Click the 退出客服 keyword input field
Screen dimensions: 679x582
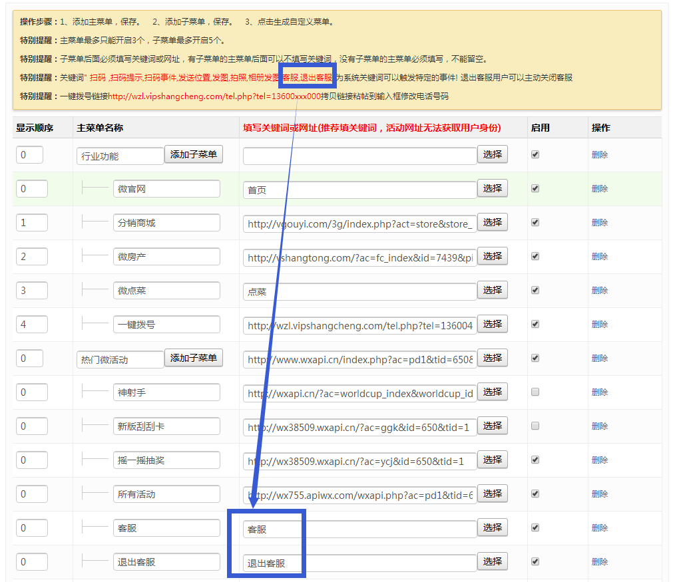[x=359, y=563]
